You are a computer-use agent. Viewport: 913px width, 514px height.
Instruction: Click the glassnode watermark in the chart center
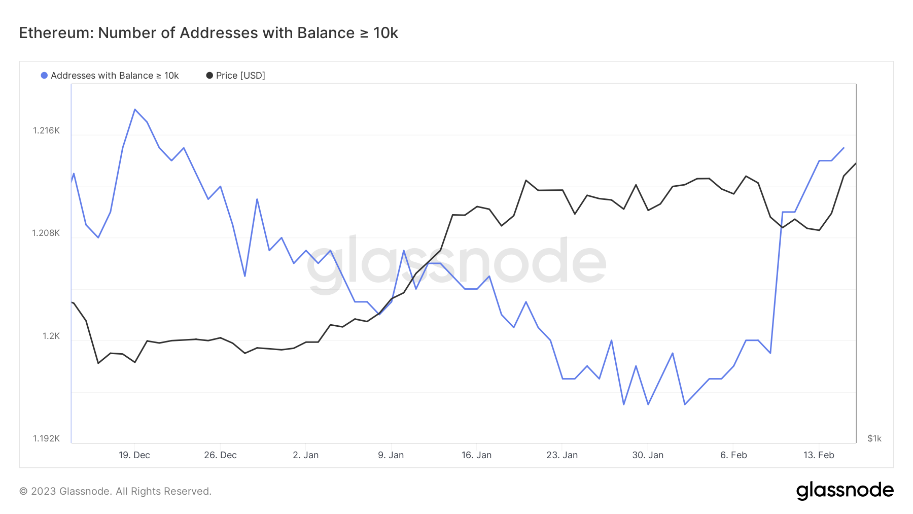456,263
